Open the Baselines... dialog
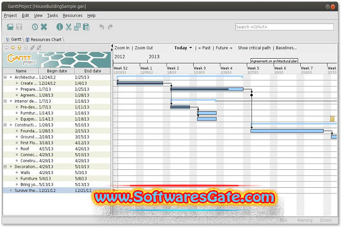Image resolution: width=341 pixels, height=227 pixels. point(286,48)
